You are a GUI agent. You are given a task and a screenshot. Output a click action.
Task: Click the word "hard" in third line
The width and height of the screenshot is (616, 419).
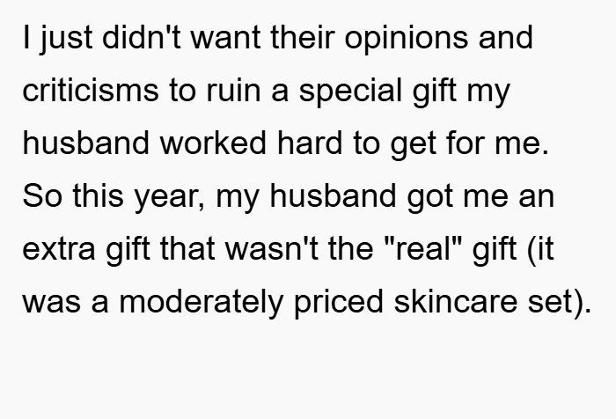310,143
